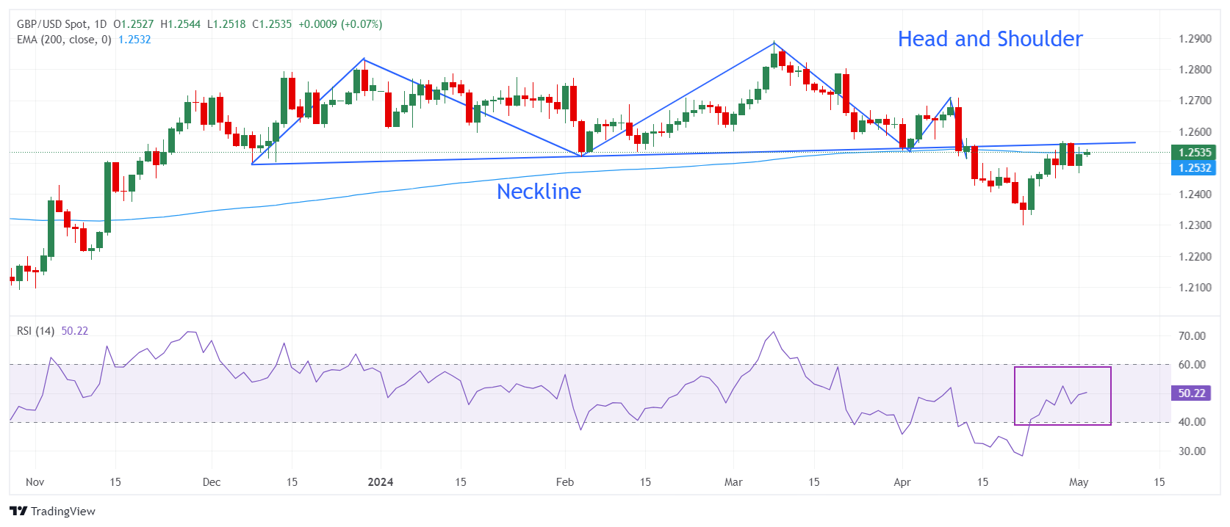Viewport: 1230px width, 527px height.
Task: Click the EMA (200, close, 0) indicator legend
Action: 64,40
